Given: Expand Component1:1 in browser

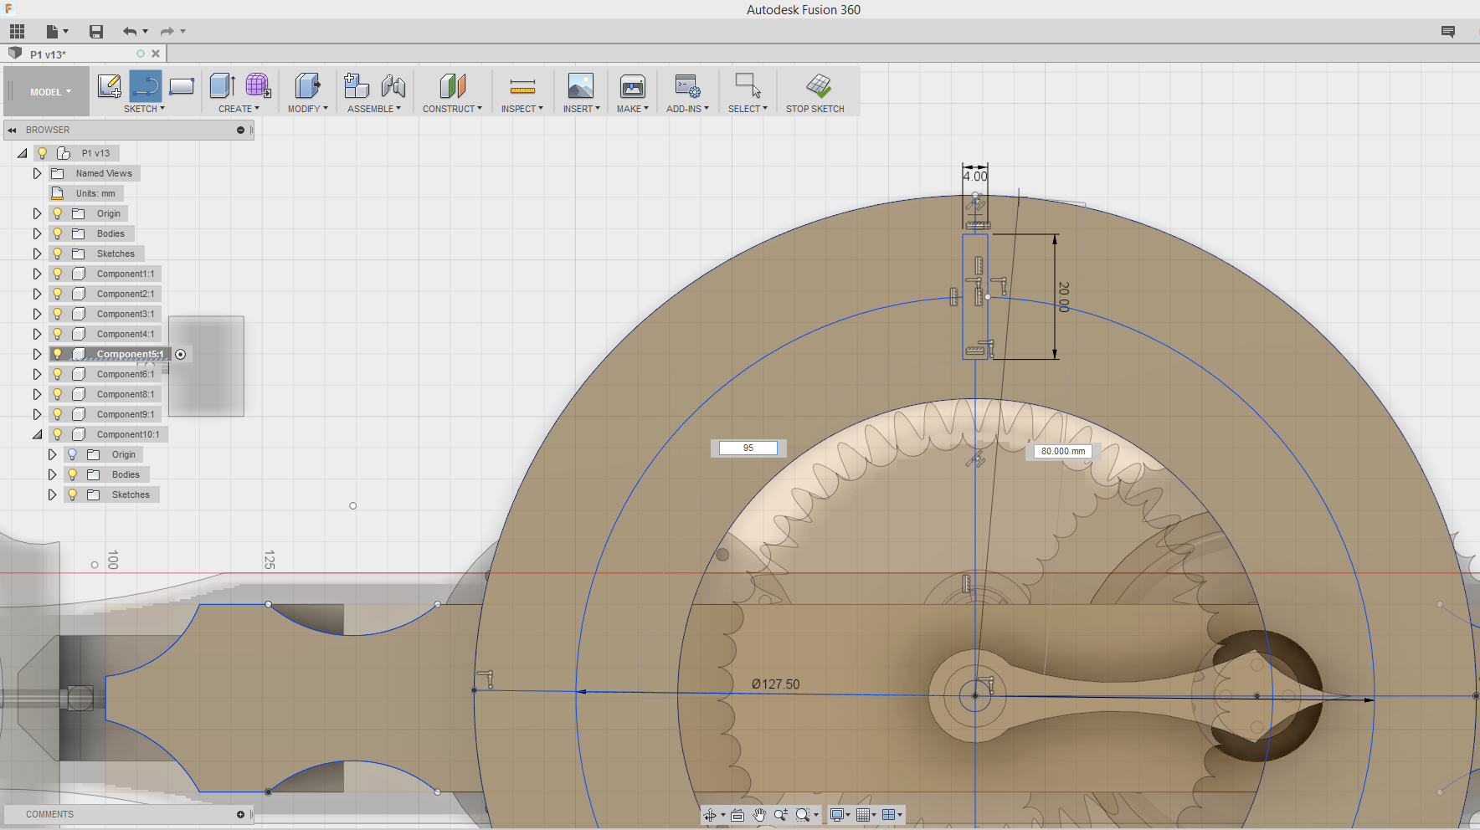Looking at the screenshot, I should pyautogui.click(x=37, y=274).
